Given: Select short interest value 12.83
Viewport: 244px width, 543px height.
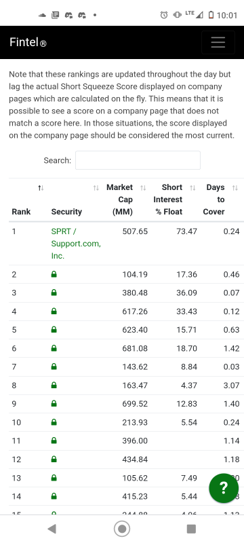Looking at the screenshot, I should 186,404.
